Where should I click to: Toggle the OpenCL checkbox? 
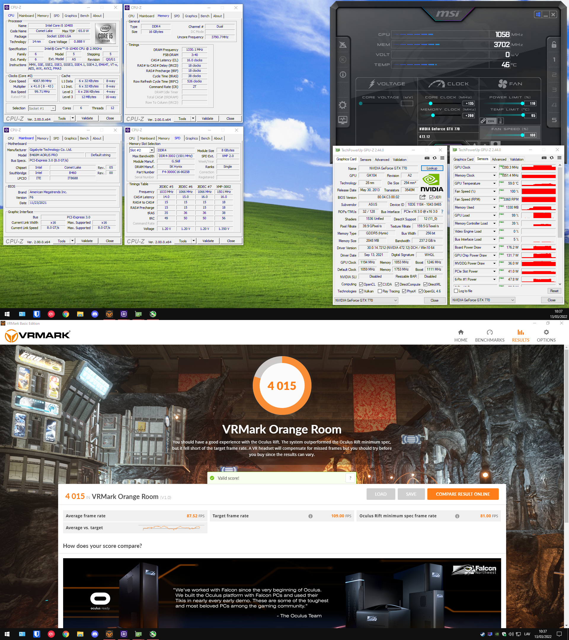pyautogui.click(x=361, y=284)
